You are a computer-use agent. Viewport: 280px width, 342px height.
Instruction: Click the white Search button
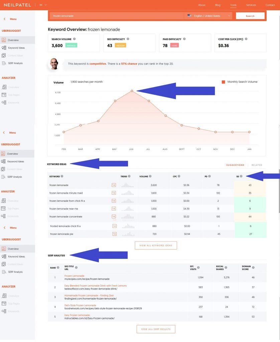(250, 16)
